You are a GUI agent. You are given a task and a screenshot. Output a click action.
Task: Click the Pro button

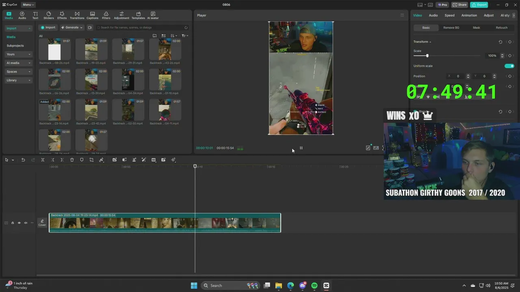(x=442, y=5)
